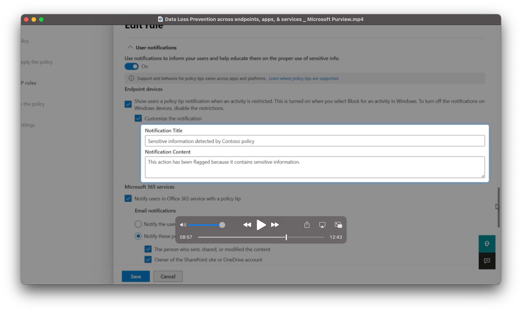Click the Cancel button
Image resolution: width=522 pixels, height=312 pixels.
coord(168,276)
